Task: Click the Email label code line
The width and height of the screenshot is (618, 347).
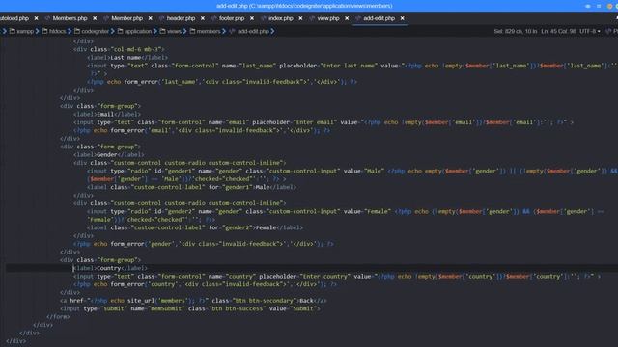Action: pos(107,115)
